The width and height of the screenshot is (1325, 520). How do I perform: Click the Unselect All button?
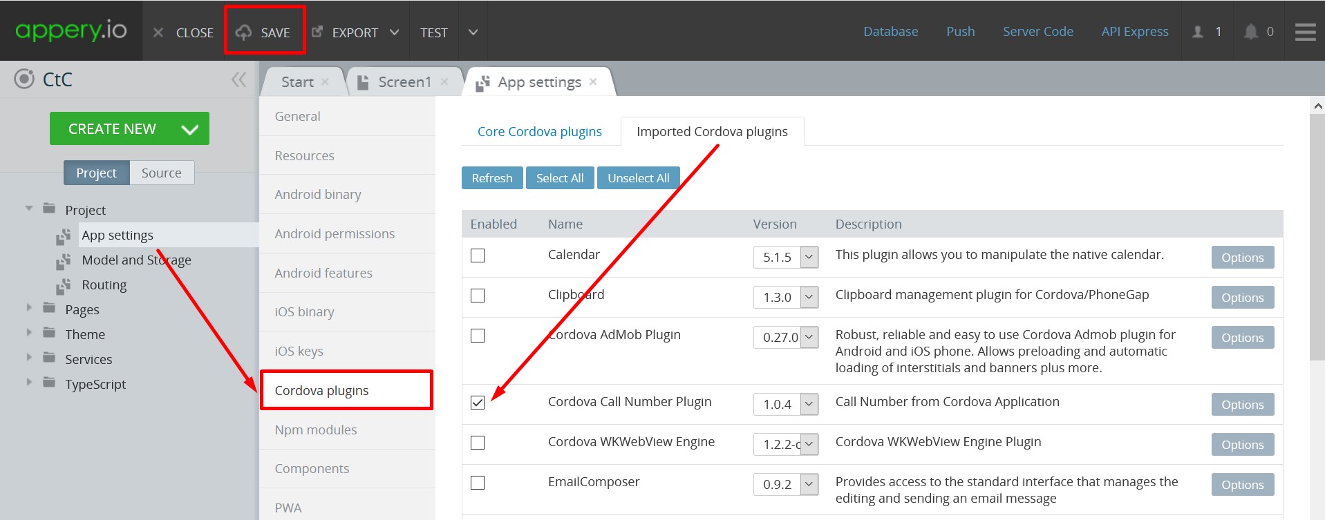[x=638, y=177]
